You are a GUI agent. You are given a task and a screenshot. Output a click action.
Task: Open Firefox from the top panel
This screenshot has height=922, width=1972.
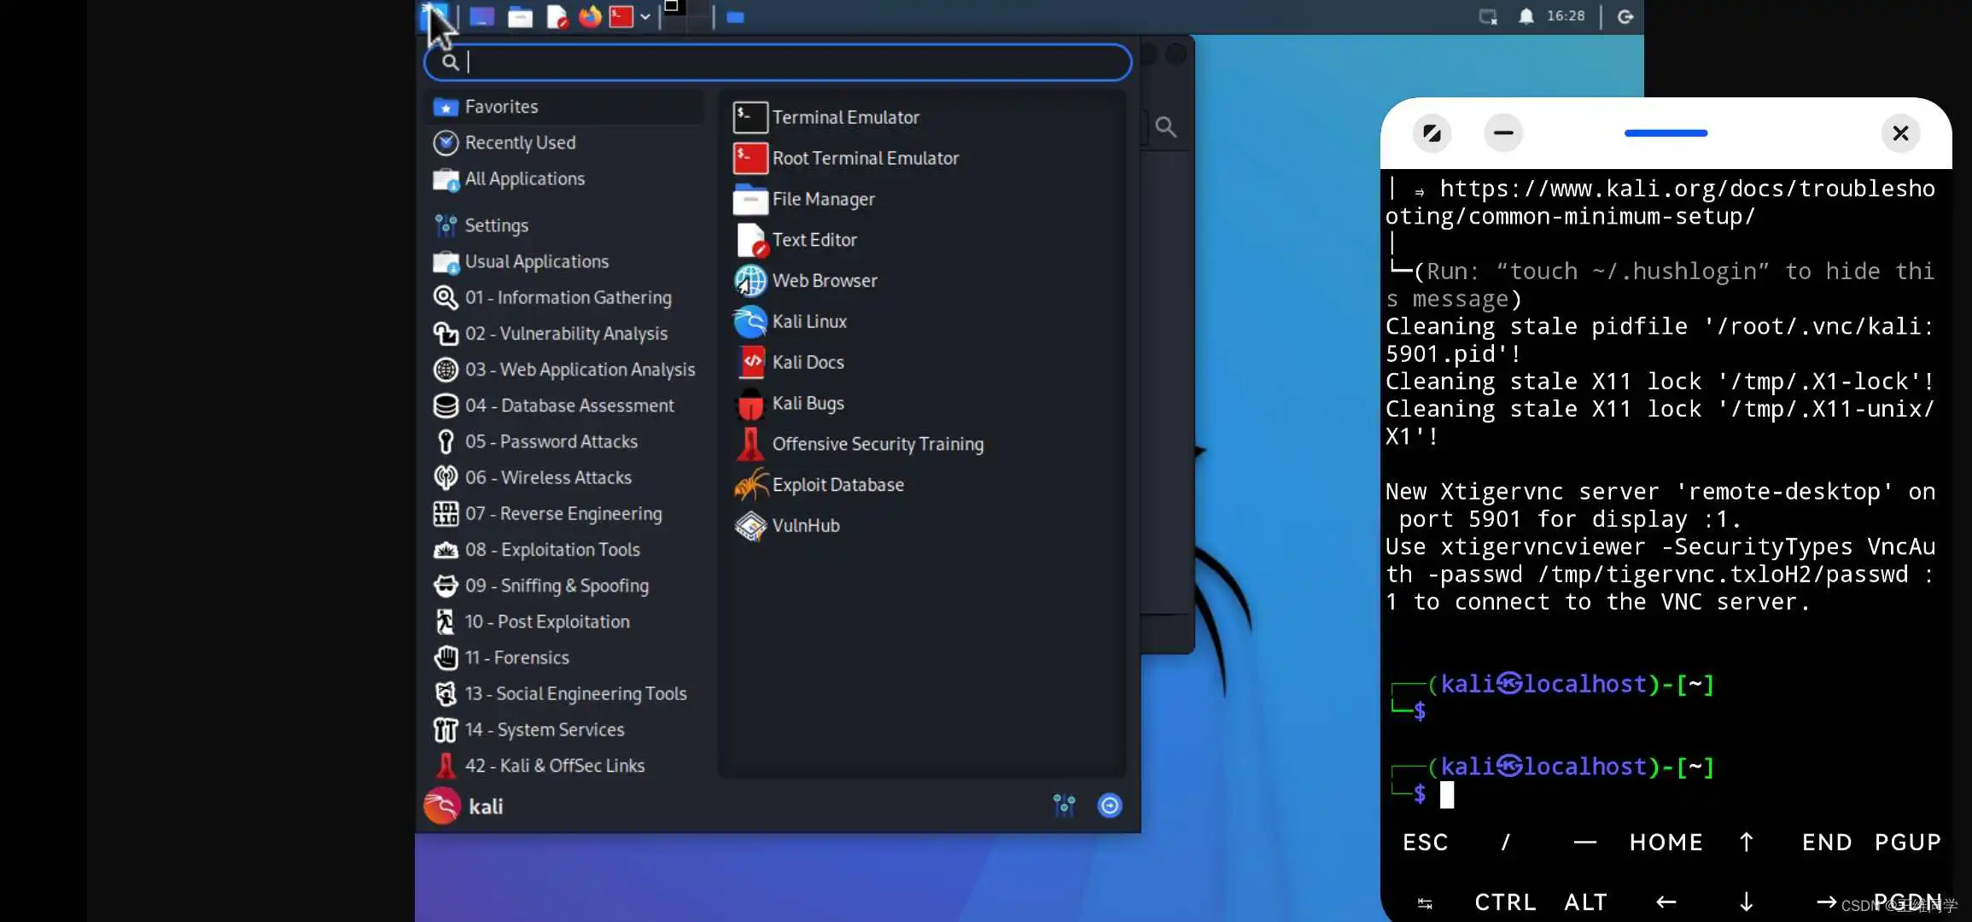click(590, 16)
